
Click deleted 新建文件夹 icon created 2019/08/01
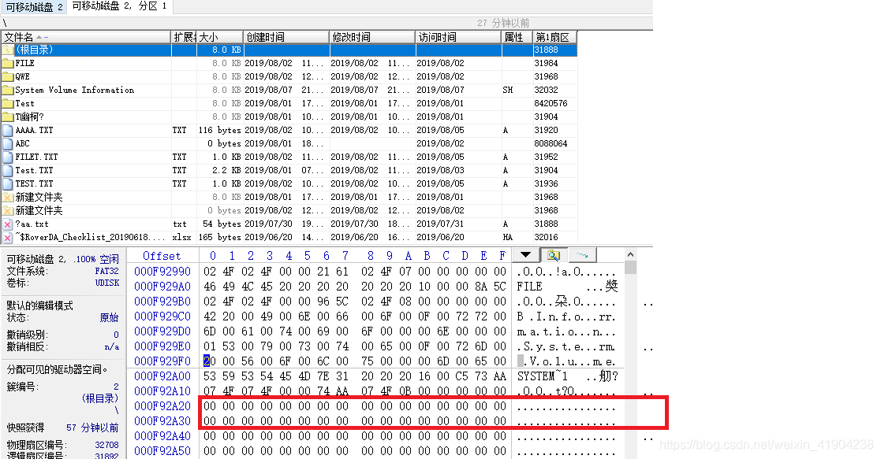[8, 198]
